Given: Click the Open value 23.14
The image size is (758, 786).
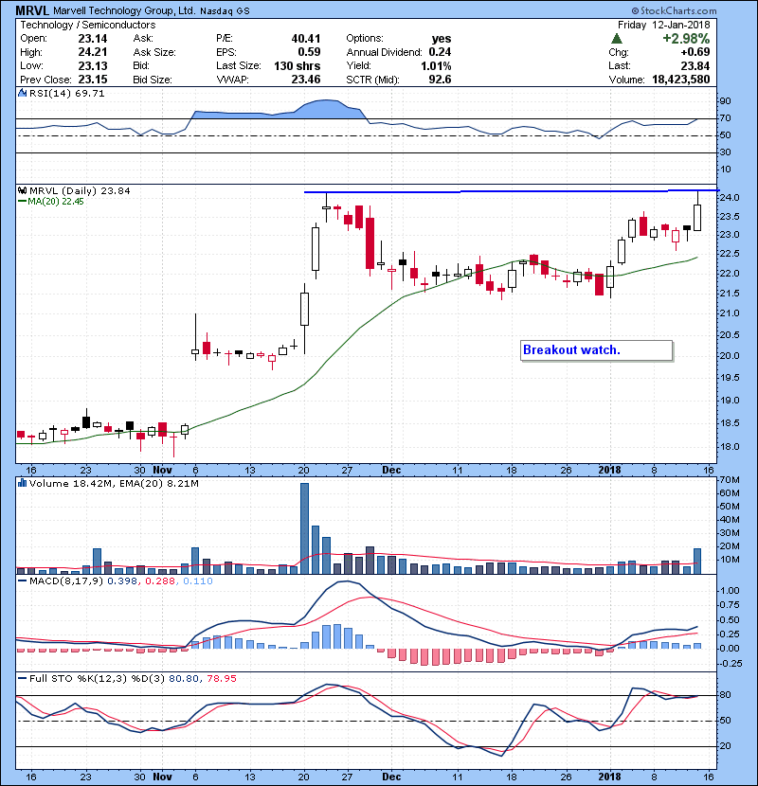Looking at the screenshot, I should coord(93,39).
